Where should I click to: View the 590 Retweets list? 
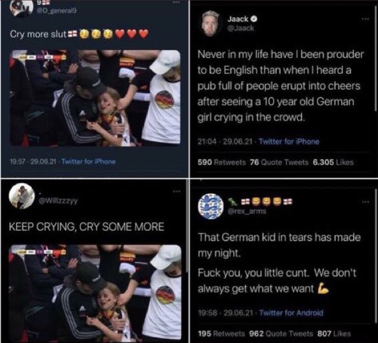point(222,163)
